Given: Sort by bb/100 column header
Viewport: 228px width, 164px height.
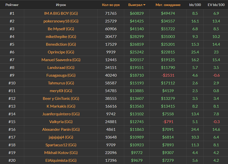Looking at the screenshot, I should (195, 5).
